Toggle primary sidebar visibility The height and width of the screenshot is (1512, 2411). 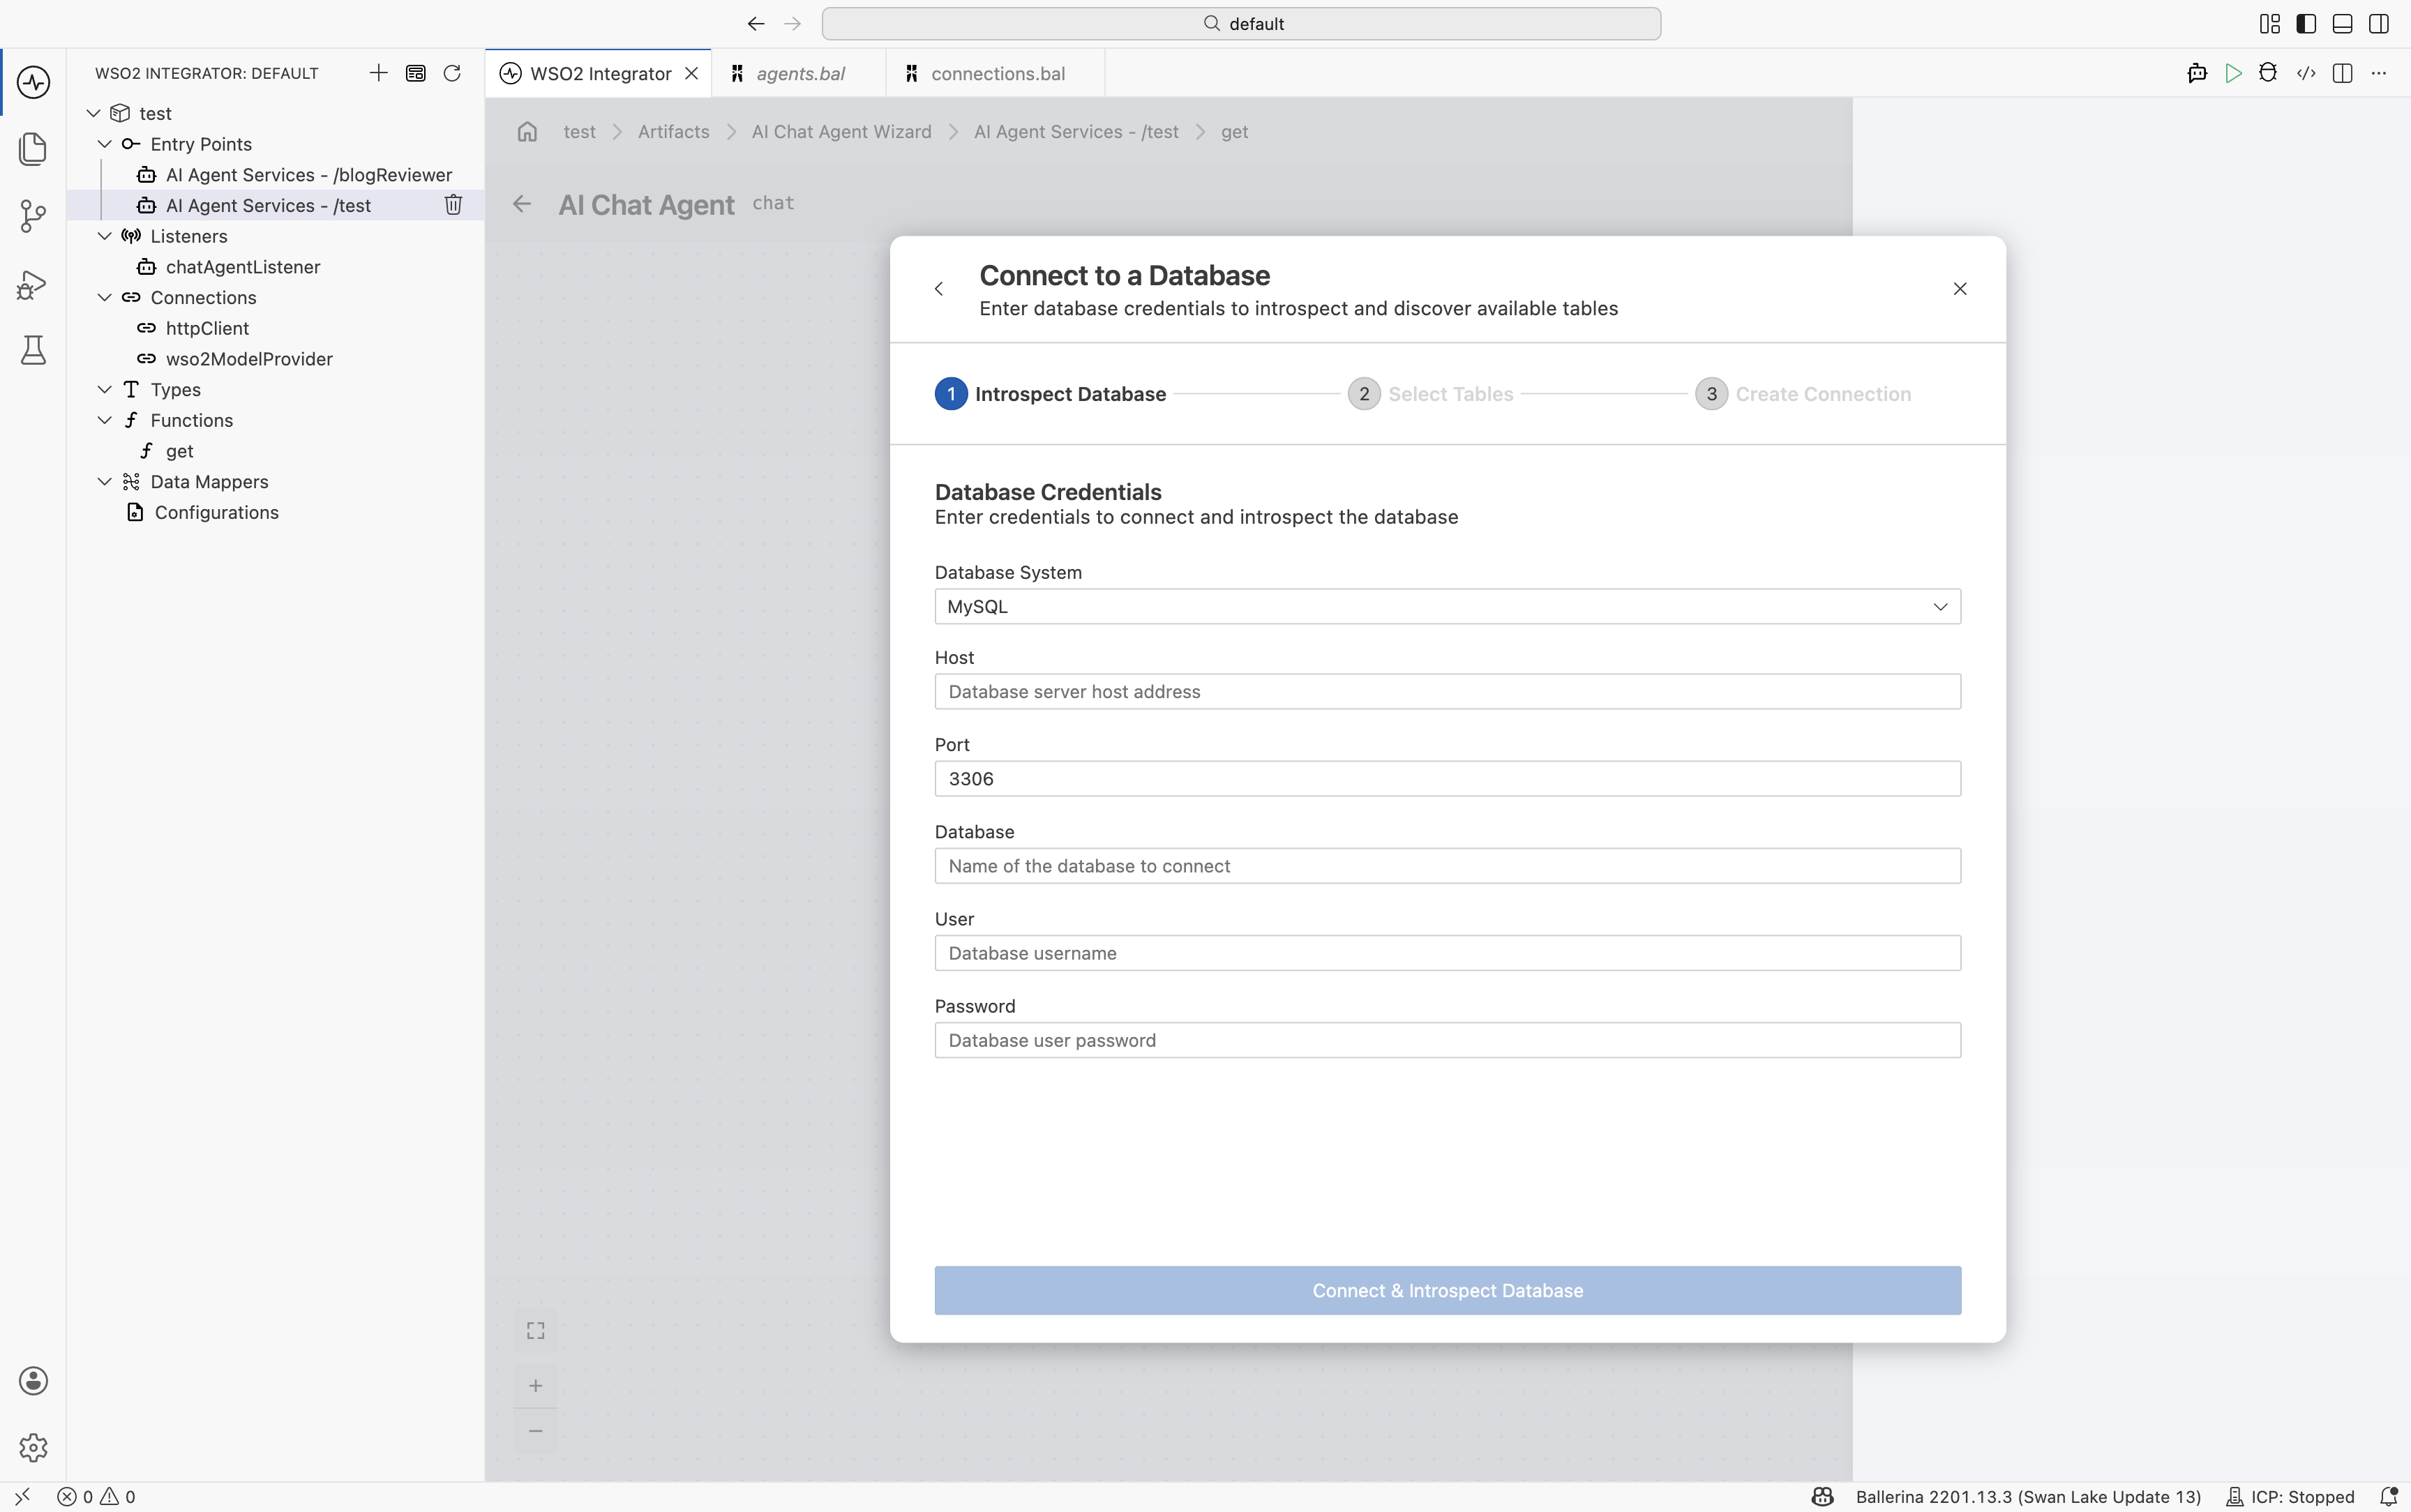point(2306,24)
